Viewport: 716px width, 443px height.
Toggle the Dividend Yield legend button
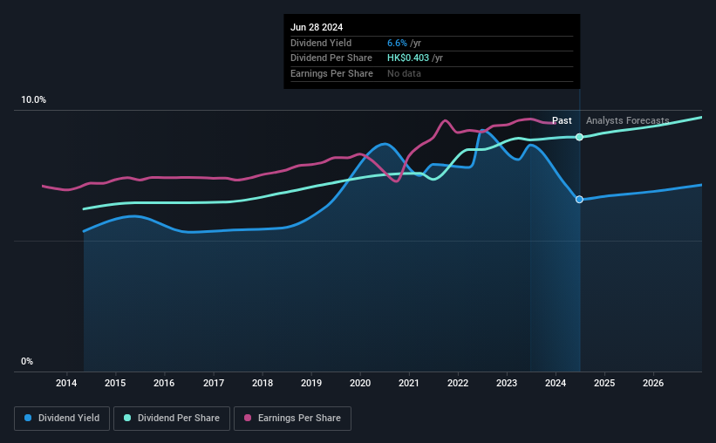coord(62,419)
